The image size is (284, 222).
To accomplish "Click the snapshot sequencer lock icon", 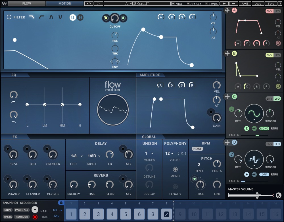I will pos(61,203).
